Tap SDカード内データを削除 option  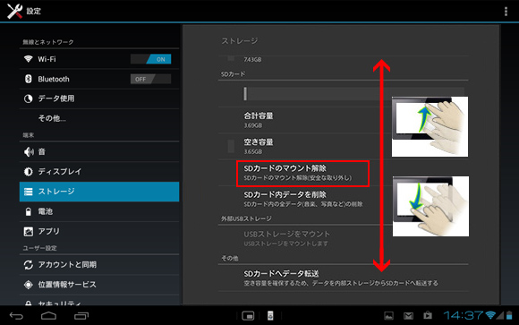[302, 199]
